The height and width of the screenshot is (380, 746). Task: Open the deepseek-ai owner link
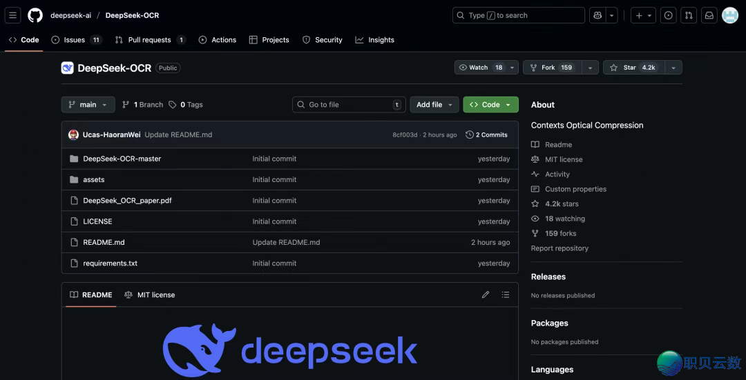point(71,15)
